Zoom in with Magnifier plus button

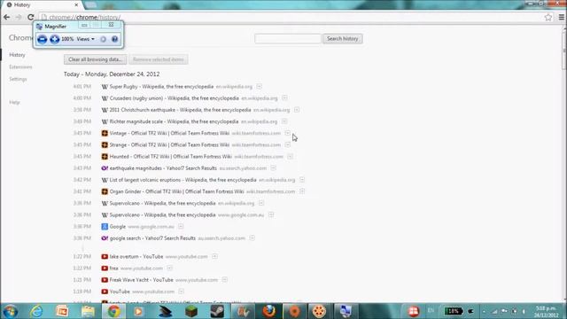(x=55, y=39)
